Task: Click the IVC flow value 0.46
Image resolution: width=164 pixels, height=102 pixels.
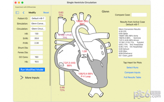Action: pos(62,88)
